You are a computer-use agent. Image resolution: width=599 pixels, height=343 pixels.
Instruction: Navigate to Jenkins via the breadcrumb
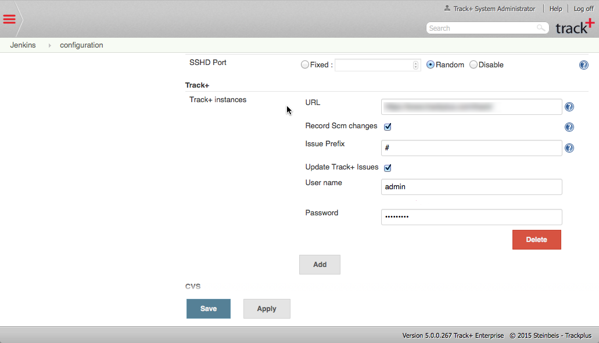[x=23, y=44]
